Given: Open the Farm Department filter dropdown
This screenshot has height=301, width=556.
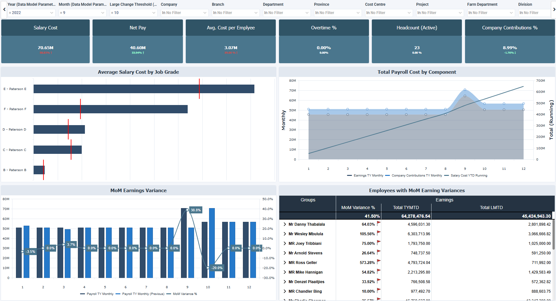Looking at the screenshot, I should 491,13.
